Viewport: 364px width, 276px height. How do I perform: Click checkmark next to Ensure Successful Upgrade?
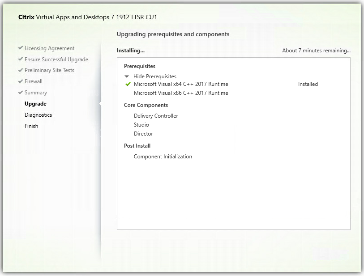coord(21,59)
